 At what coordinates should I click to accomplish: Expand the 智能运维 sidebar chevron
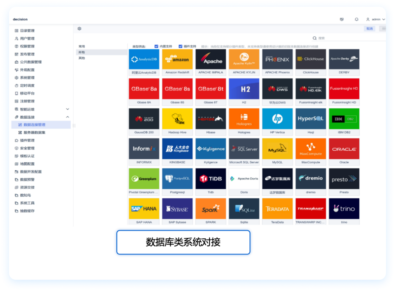(x=68, y=109)
